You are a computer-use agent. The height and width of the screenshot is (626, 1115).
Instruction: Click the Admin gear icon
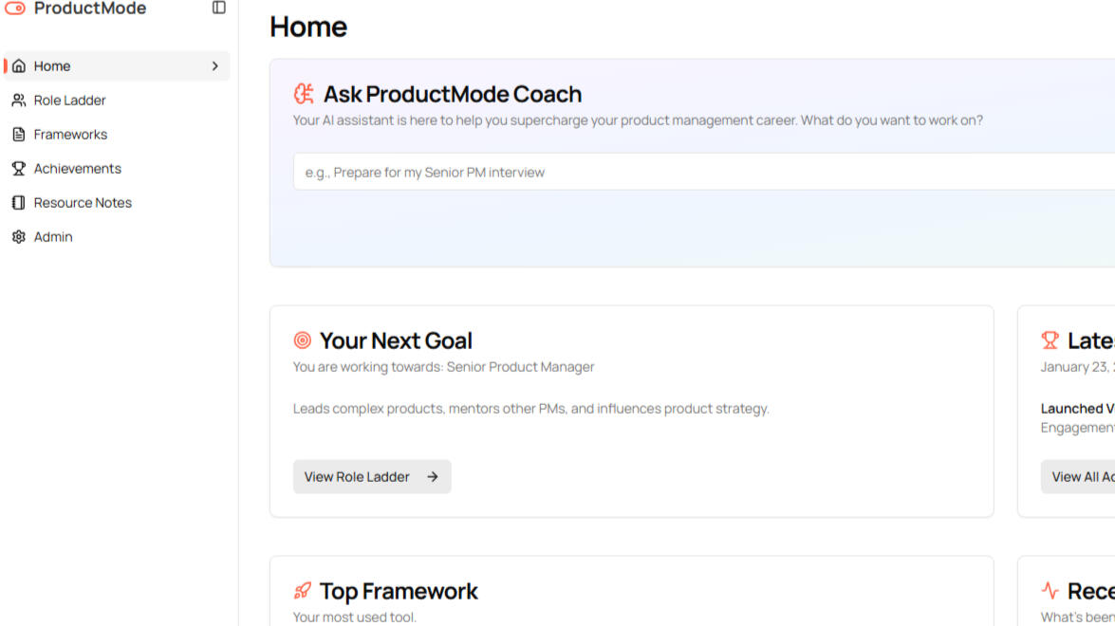coord(19,237)
